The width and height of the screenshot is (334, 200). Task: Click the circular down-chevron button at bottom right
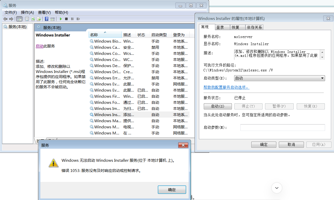(x=277, y=188)
